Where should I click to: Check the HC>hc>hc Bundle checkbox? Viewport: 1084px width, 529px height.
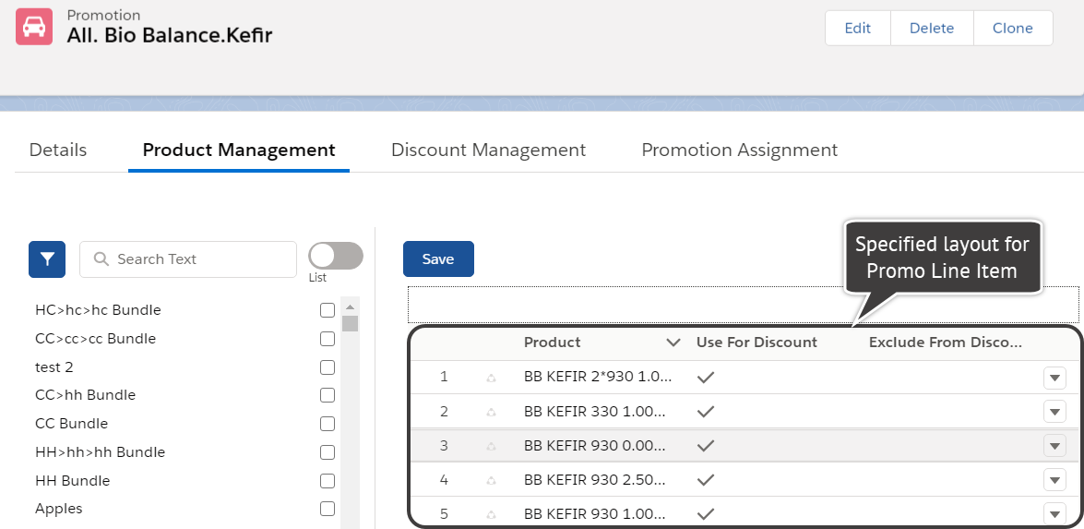click(x=328, y=310)
